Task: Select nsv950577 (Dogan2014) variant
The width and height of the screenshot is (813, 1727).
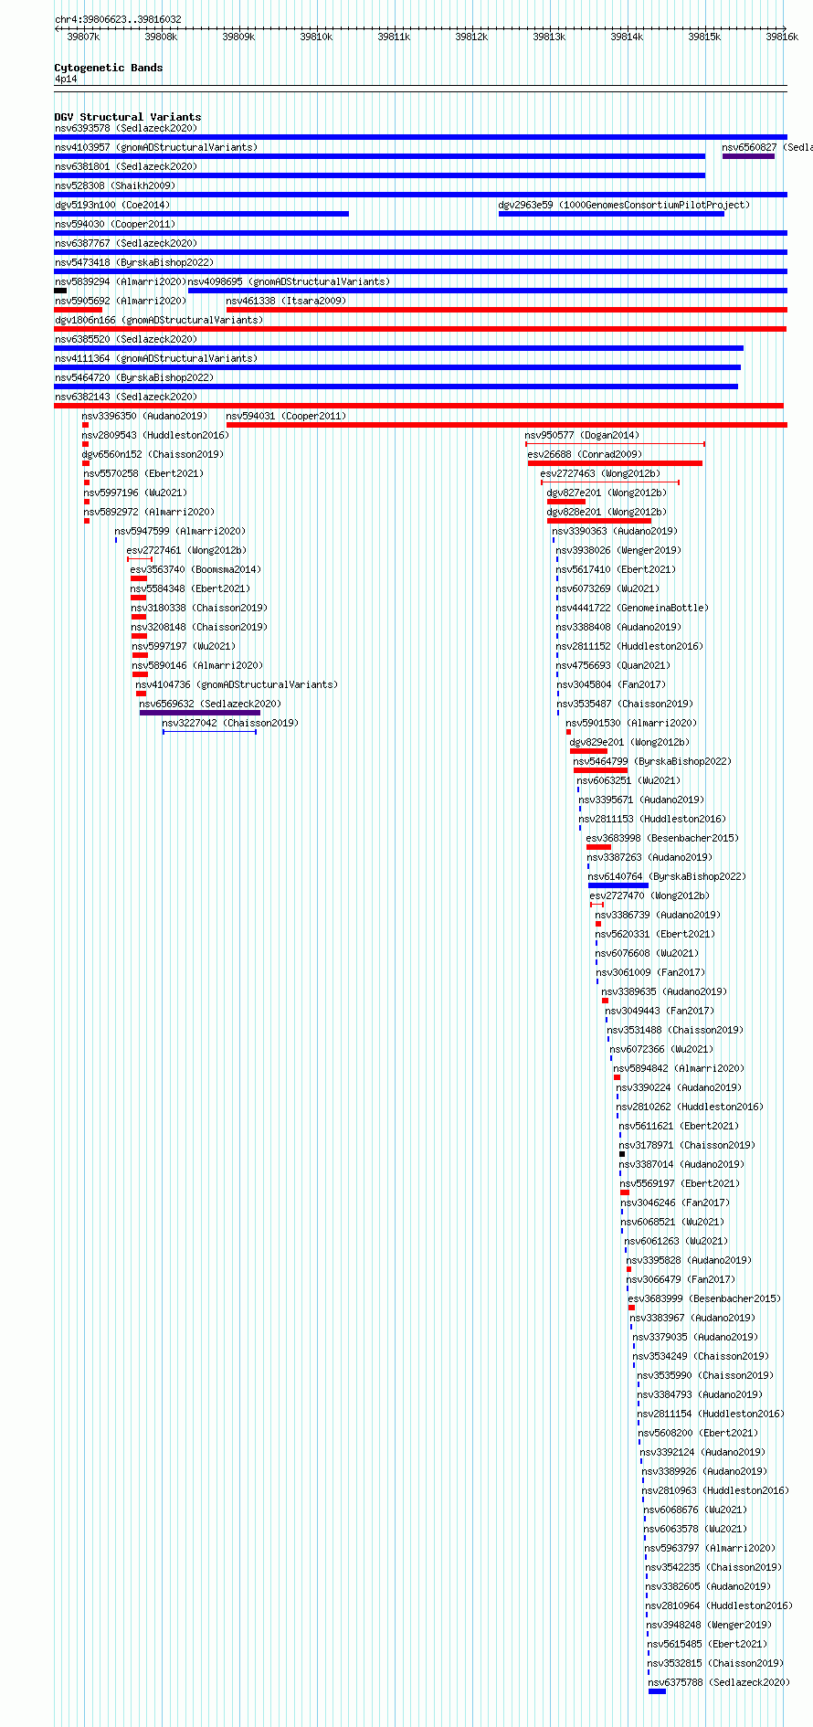Action: [582, 436]
